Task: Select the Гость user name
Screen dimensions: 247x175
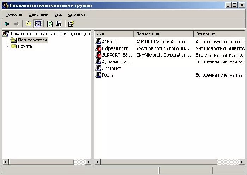Action: [108, 75]
